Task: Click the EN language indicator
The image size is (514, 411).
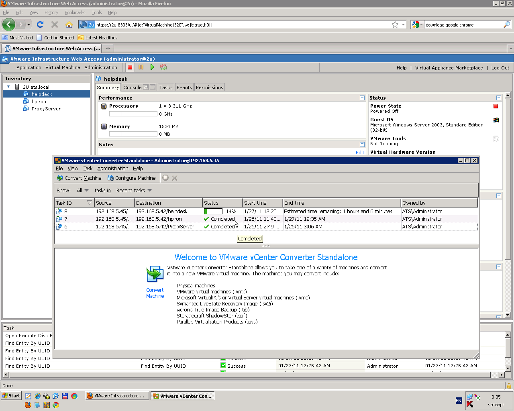Action: point(459,401)
